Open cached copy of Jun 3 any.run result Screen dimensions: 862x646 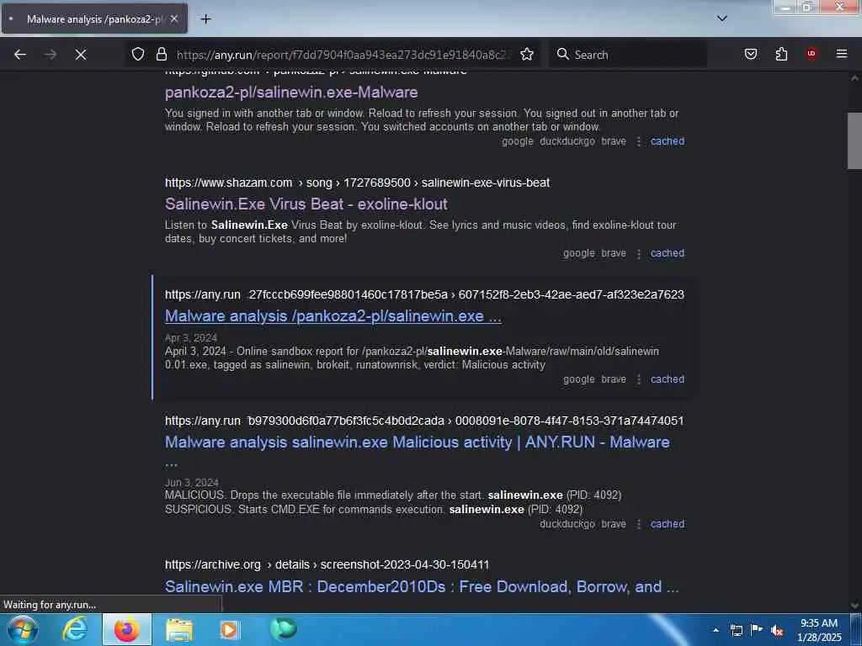[668, 524]
